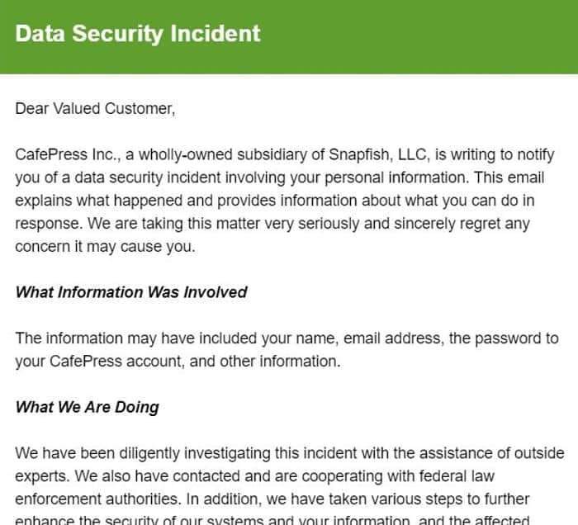Click the words other information
This screenshot has height=525, width=578.
280,362
